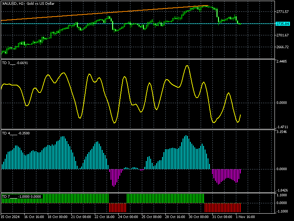Click the 22 Oct 16:00 time label
The width and height of the screenshot is (294, 221).
(x=104, y=217)
